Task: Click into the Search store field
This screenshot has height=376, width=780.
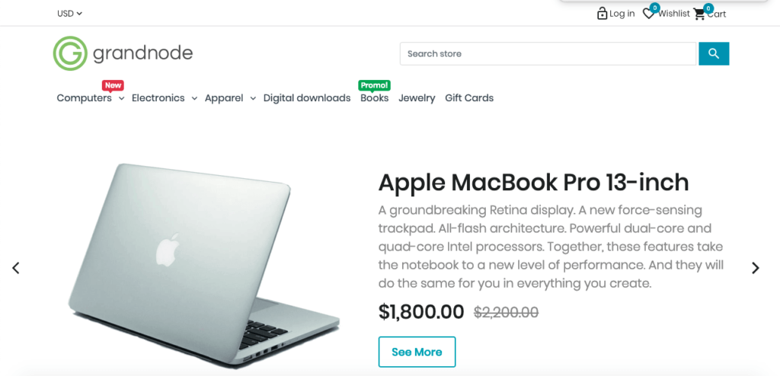Action: click(x=548, y=54)
